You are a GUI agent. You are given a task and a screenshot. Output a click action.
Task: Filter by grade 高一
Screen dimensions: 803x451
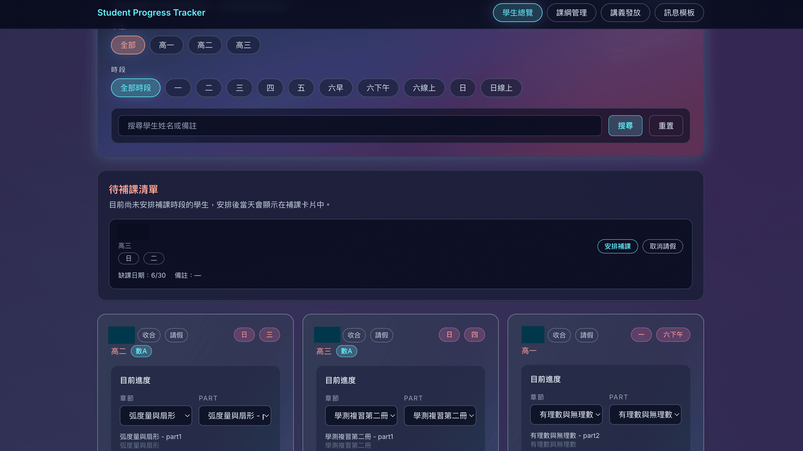pos(167,45)
